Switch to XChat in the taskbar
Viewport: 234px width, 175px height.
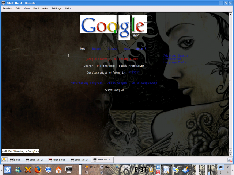pyautogui.click(x=91, y=167)
